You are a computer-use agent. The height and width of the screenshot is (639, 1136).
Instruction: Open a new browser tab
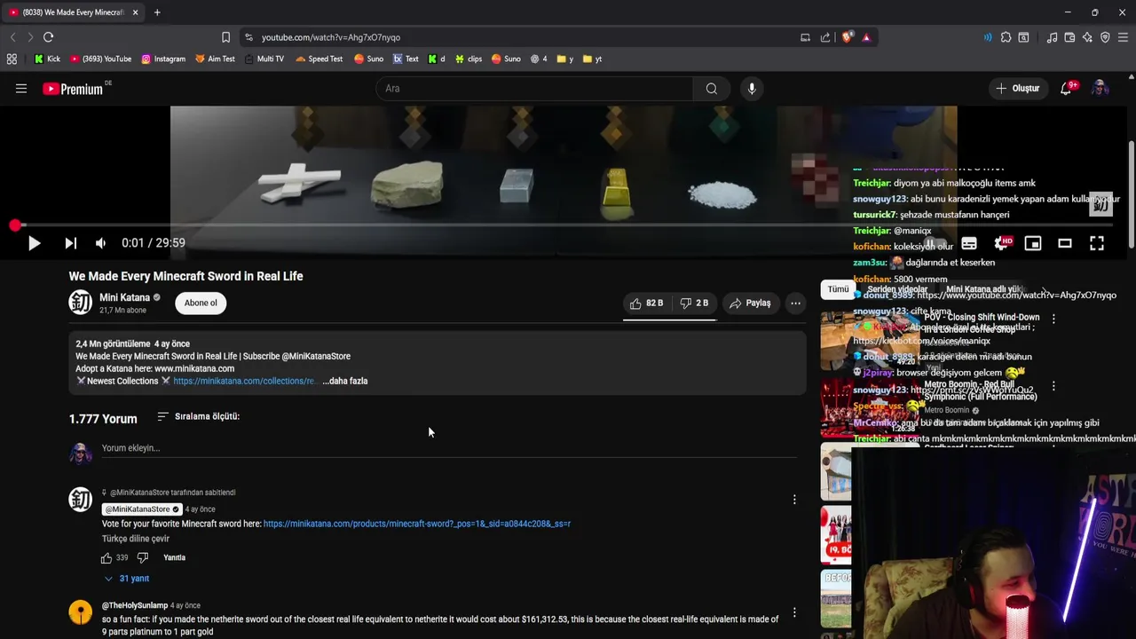pyautogui.click(x=157, y=12)
